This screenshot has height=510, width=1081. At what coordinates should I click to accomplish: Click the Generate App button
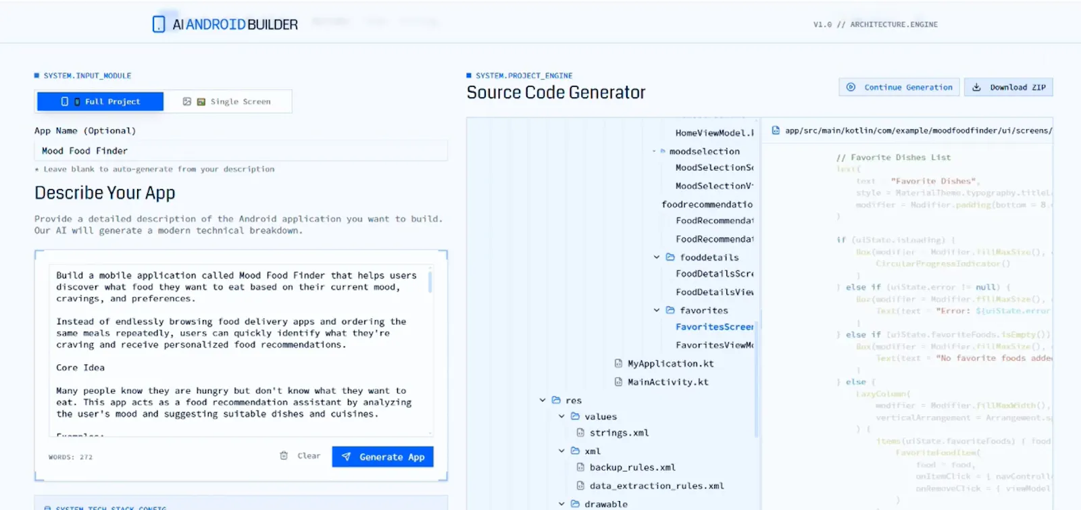[382, 457]
